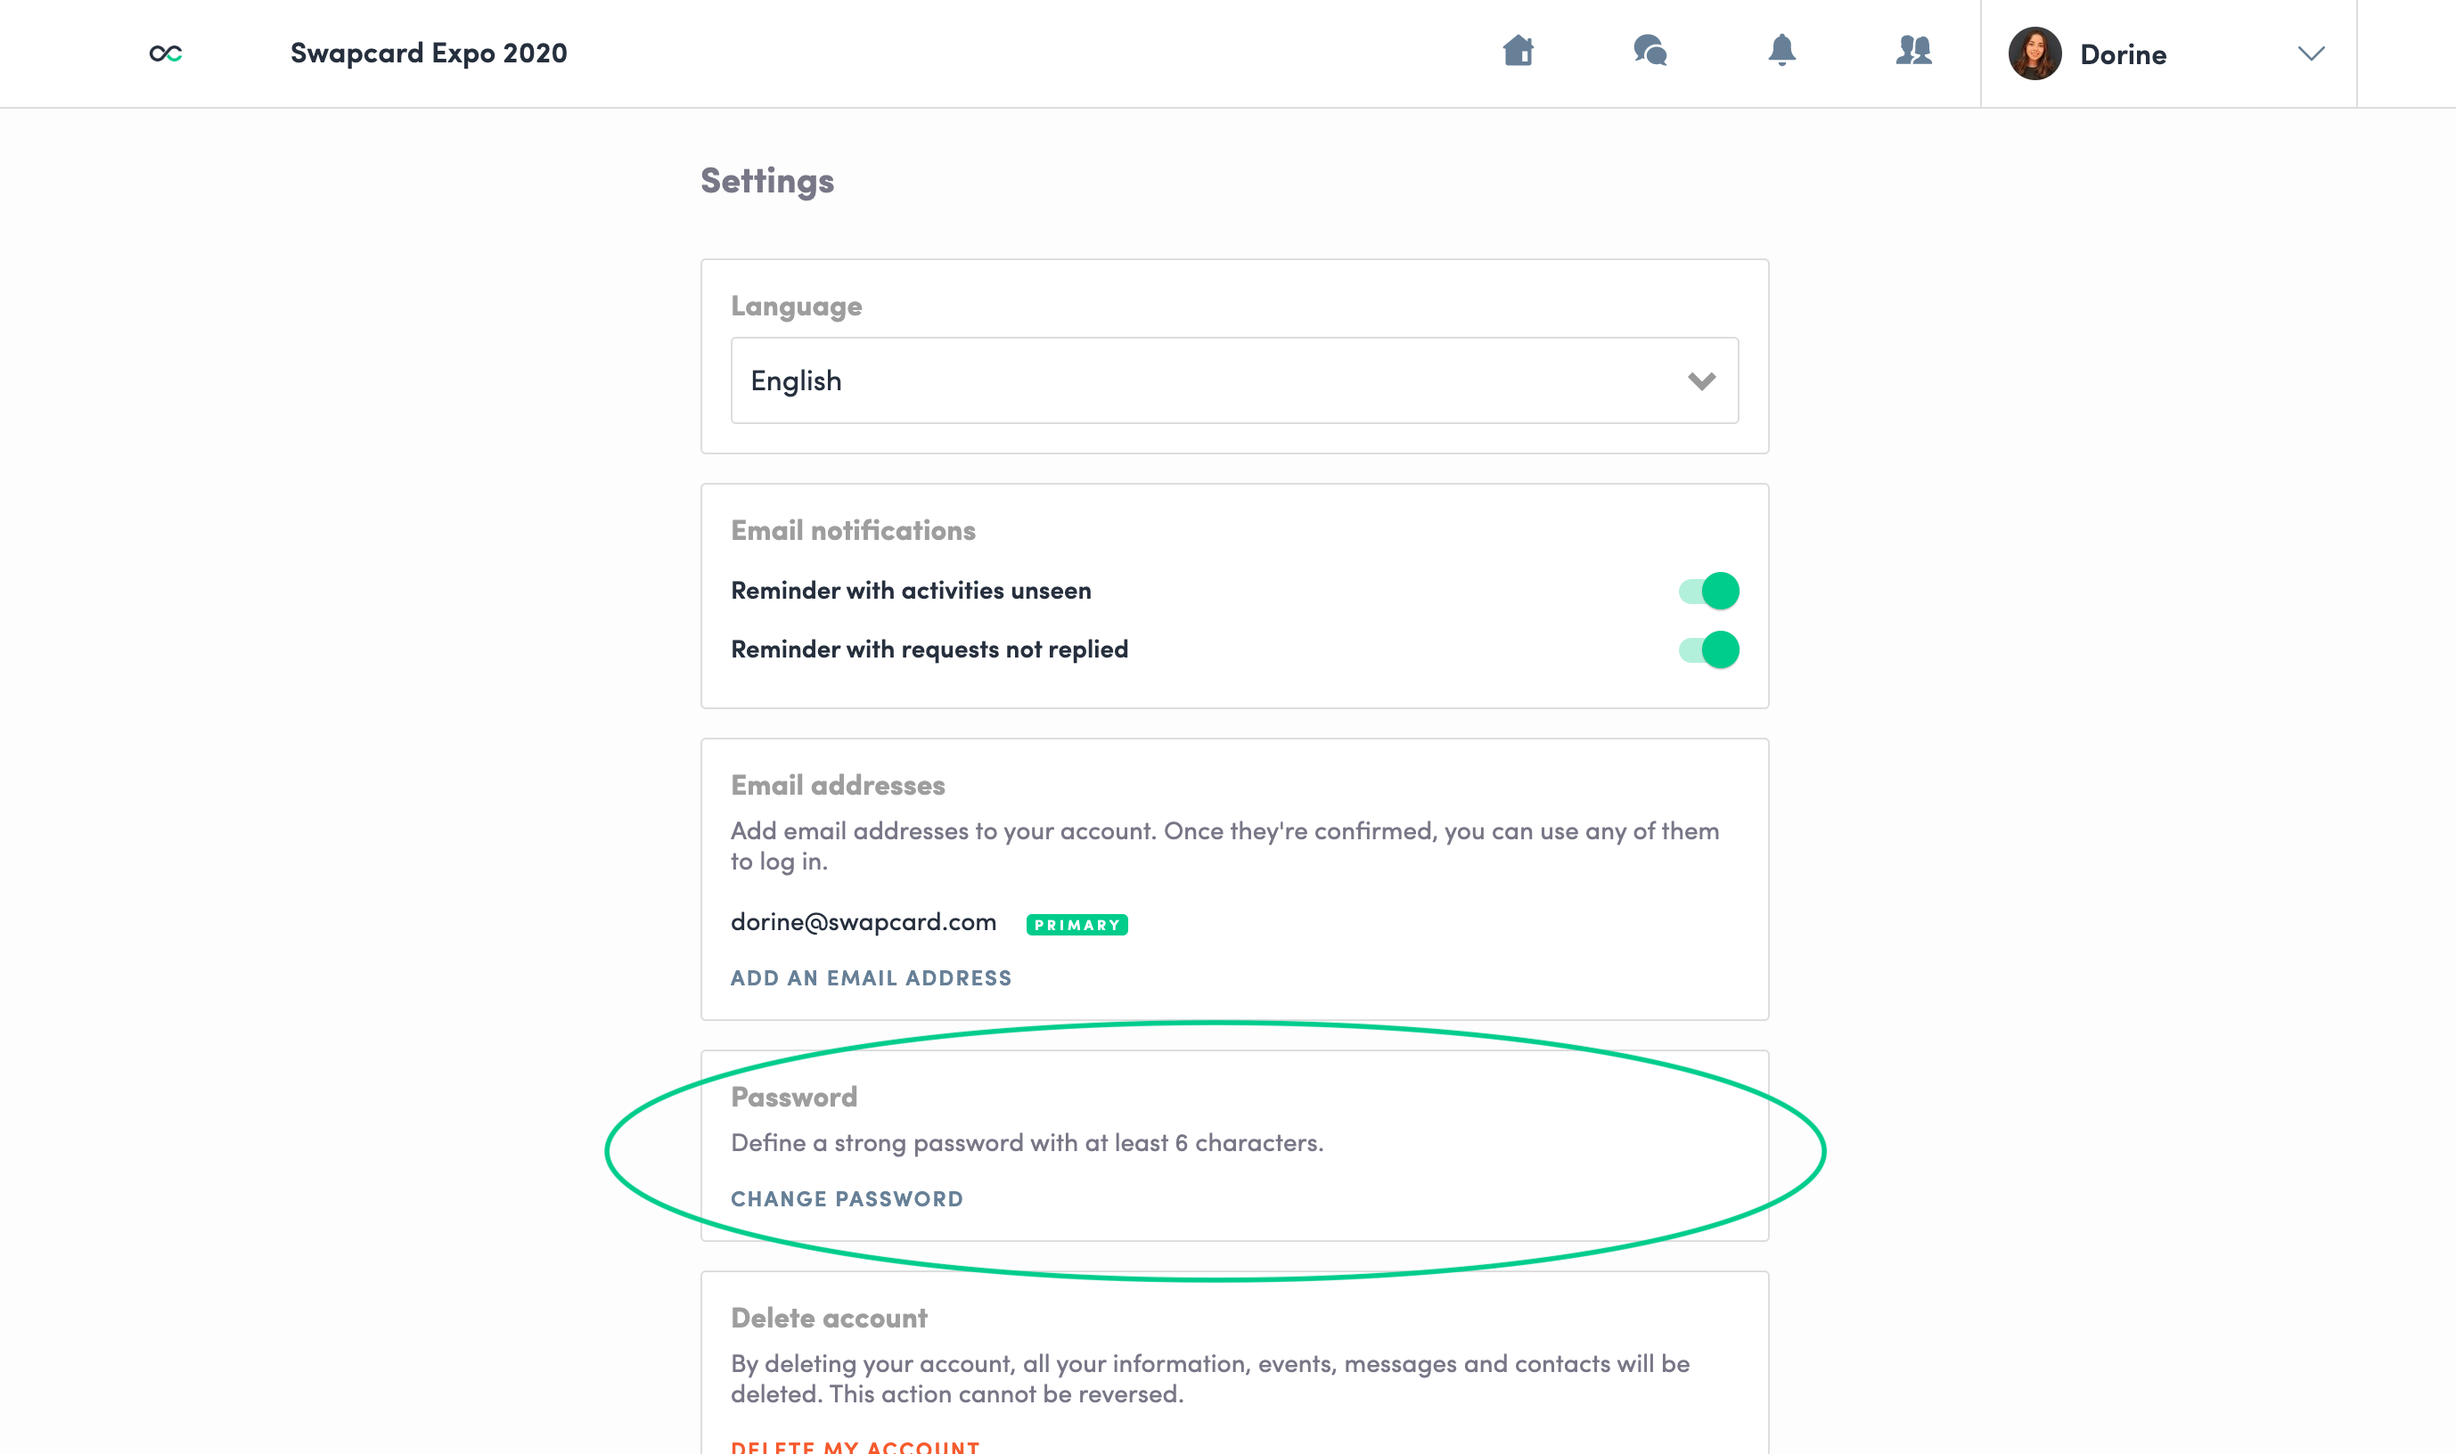The width and height of the screenshot is (2456, 1454).
Task: Disable 'Reminder with activities unseen' toggle
Action: click(1709, 591)
